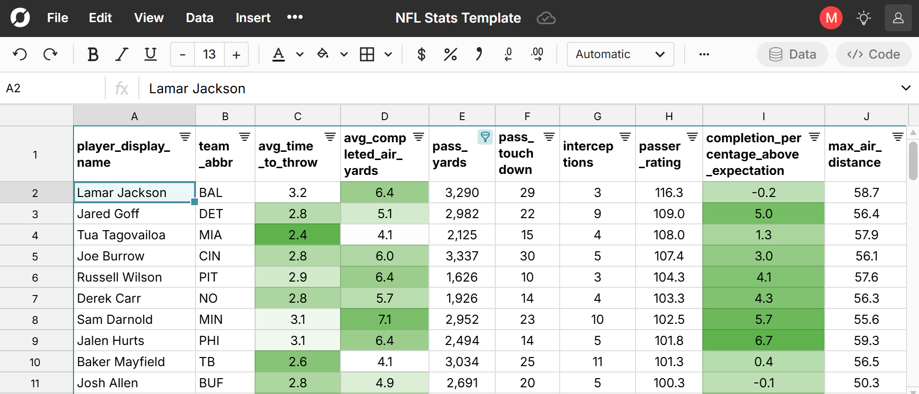Toggle bold formatting
Screen dimensions: 919x394
pyautogui.click(x=93, y=54)
